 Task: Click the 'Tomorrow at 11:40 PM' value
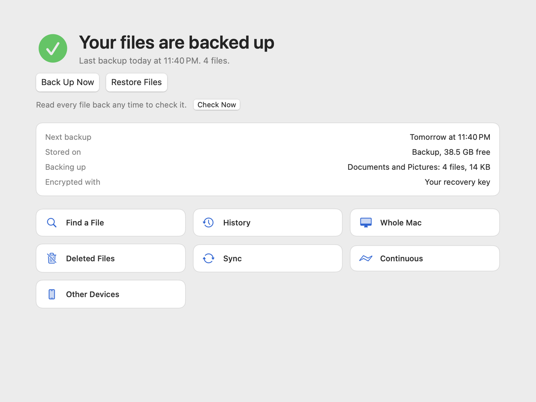450,137
